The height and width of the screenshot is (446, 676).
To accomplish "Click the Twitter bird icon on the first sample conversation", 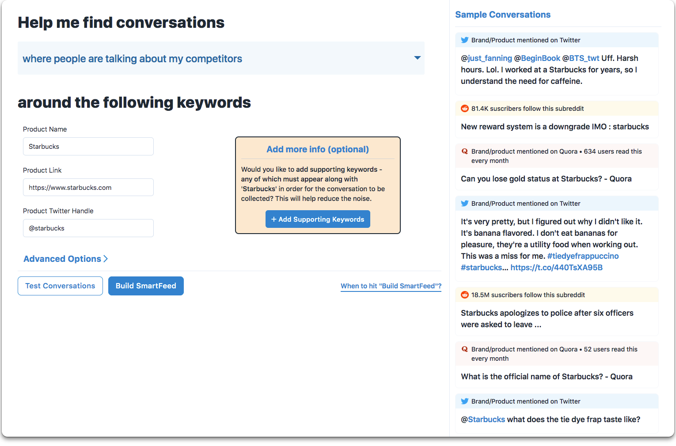I will 465,40.
